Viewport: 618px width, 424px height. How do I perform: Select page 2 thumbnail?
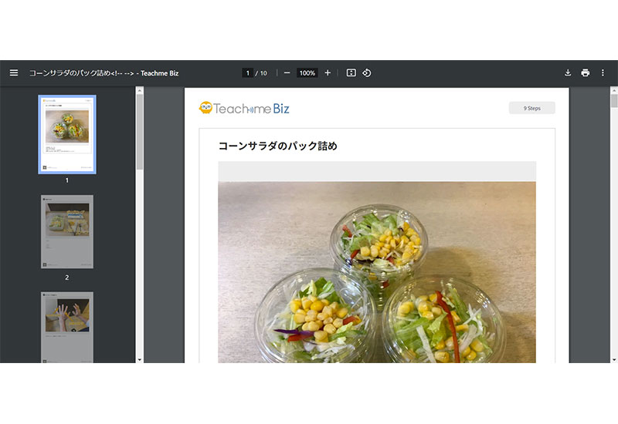(x=67, y=231)
